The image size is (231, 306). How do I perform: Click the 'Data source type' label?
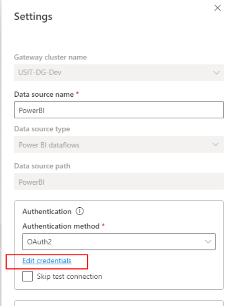coord(42,129)
